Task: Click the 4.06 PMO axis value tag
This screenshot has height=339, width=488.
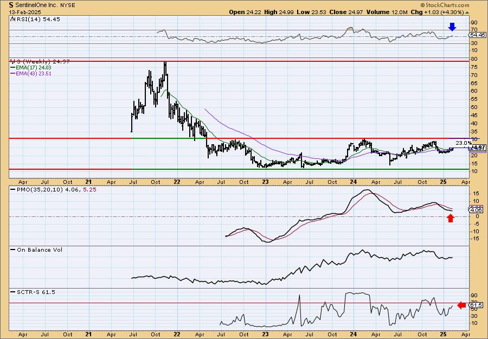Action: pos(477,210)
